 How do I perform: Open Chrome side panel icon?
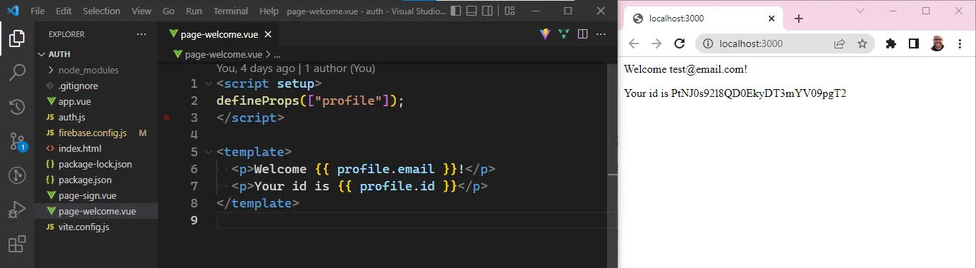913,43
